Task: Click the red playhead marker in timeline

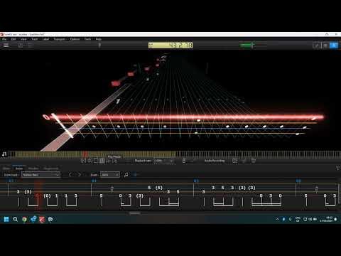Action: click(85, 154)
